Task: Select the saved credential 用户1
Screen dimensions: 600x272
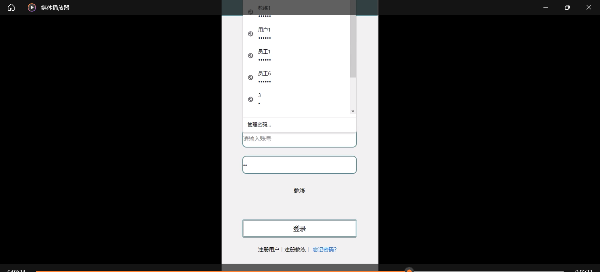Action: (x=297, y=34)
